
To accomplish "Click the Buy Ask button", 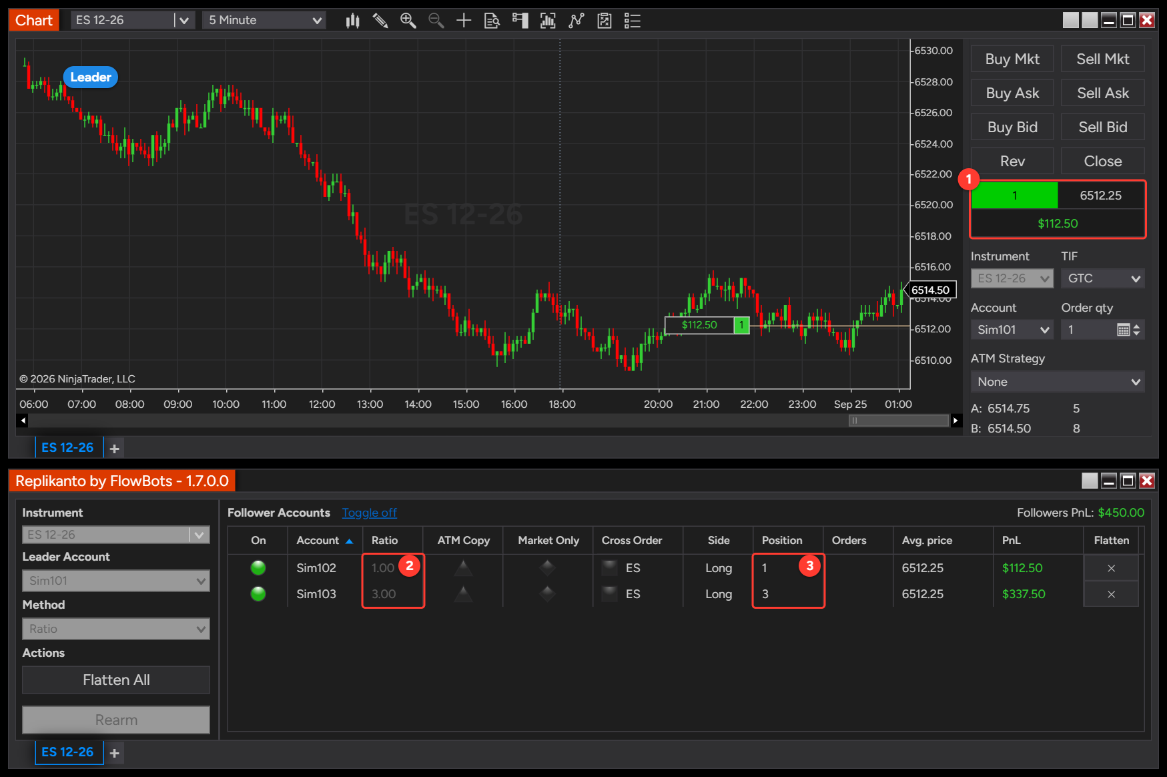I will 1012,93.
